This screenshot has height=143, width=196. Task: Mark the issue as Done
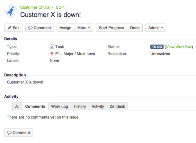pos(135,28)
